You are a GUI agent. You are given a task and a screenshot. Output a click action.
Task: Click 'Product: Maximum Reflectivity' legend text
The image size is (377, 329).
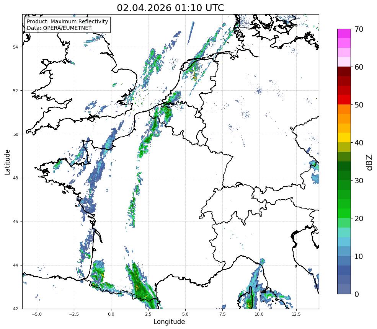[x=67, y=21]
